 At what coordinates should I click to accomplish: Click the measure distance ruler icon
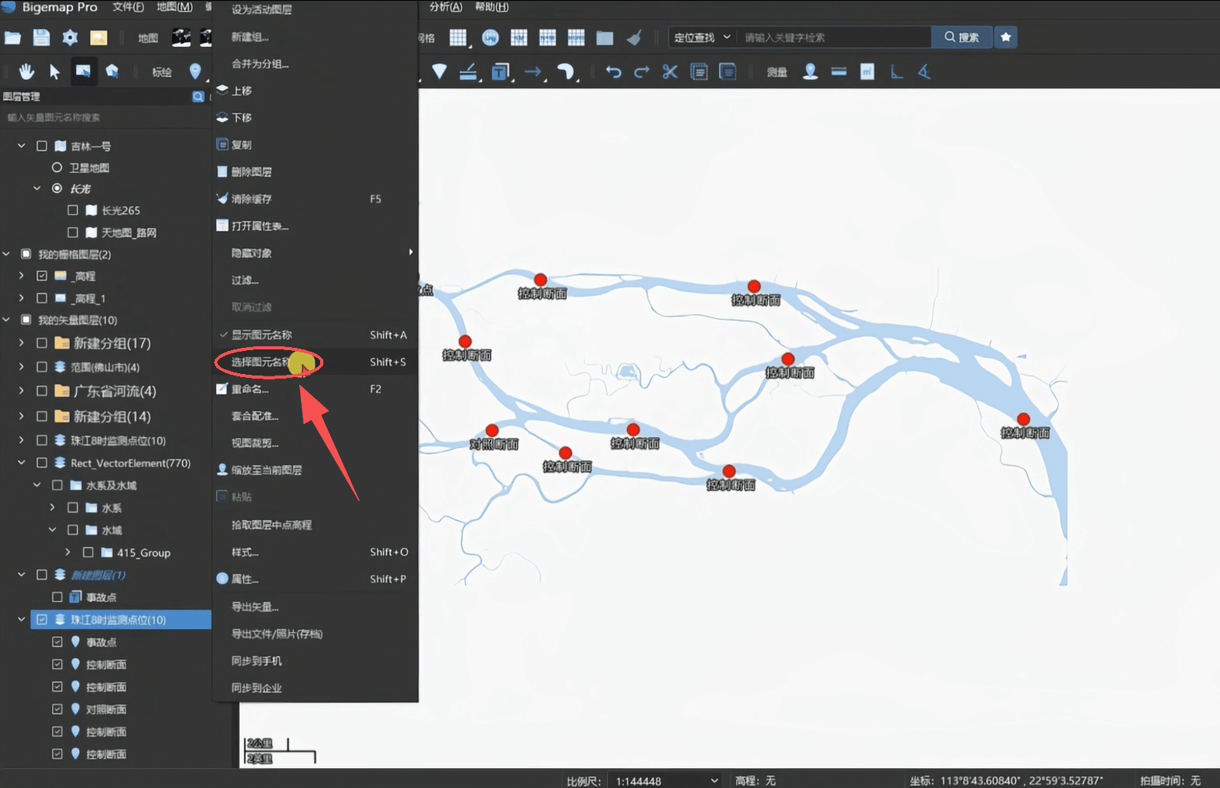839,72
